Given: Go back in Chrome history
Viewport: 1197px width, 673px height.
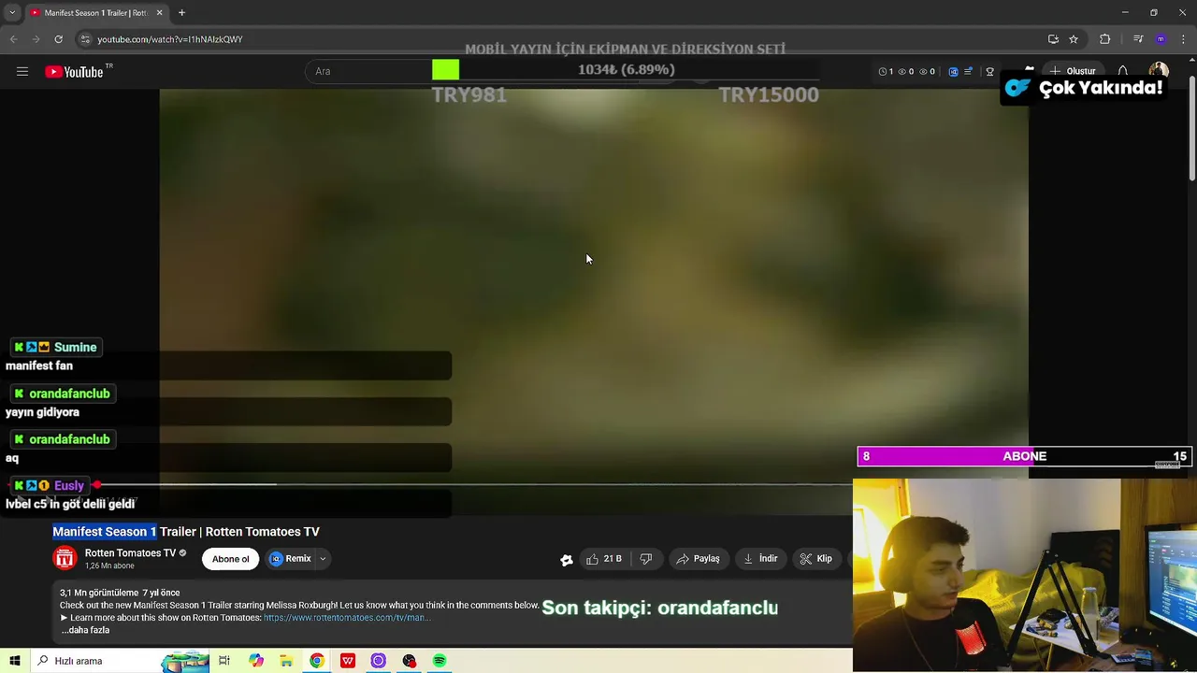Looking at the screenshot, I should point(13,39).
